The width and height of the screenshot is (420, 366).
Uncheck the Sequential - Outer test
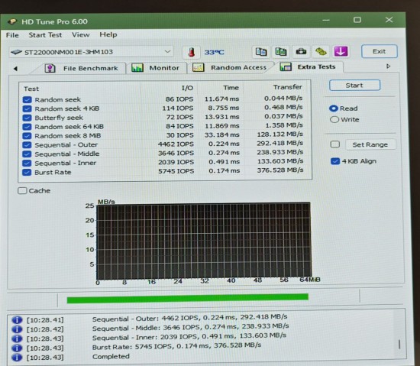pos(27,145)
